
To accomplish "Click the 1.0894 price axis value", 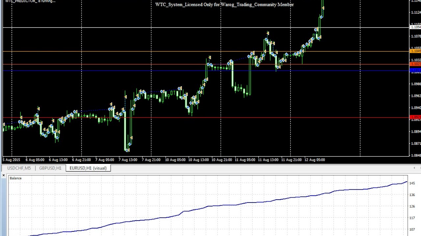I will [416, 132].
